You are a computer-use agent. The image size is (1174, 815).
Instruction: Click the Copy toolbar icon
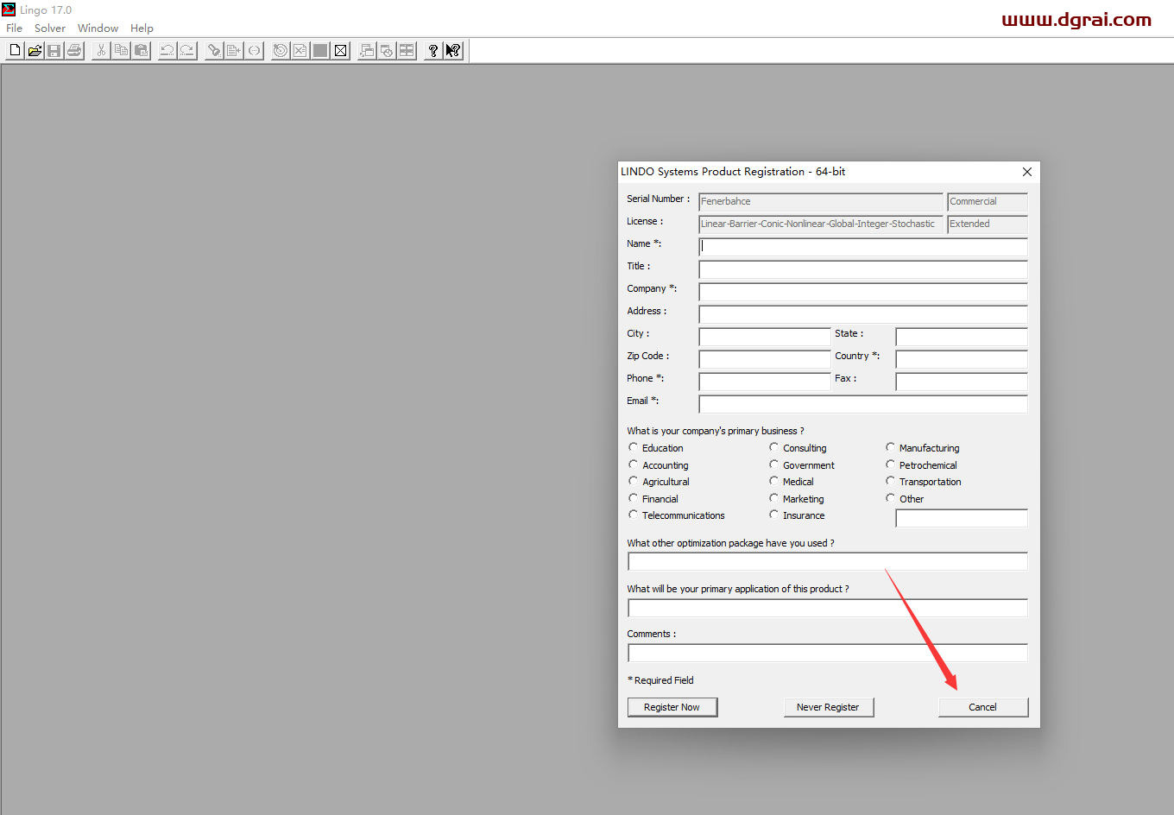(x=121, y=51)
